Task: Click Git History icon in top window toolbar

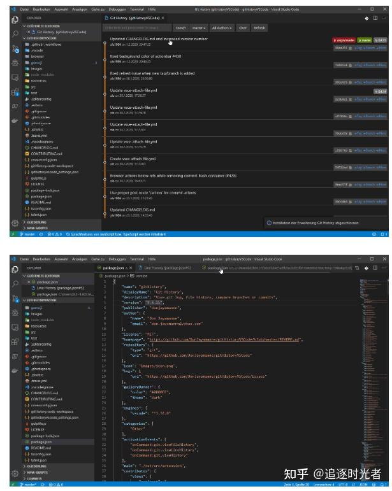Action: [x=367, y=18]
